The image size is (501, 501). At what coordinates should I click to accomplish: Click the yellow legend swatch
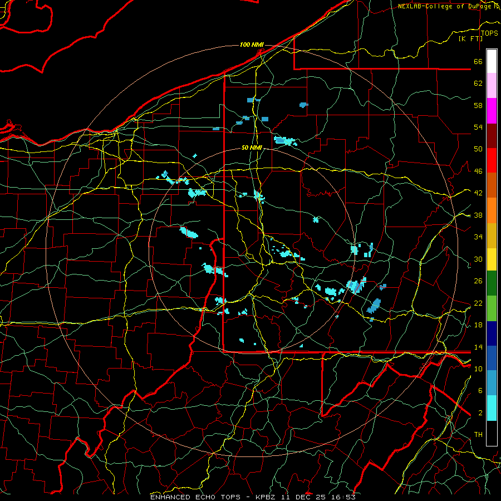tap(492, 259)
